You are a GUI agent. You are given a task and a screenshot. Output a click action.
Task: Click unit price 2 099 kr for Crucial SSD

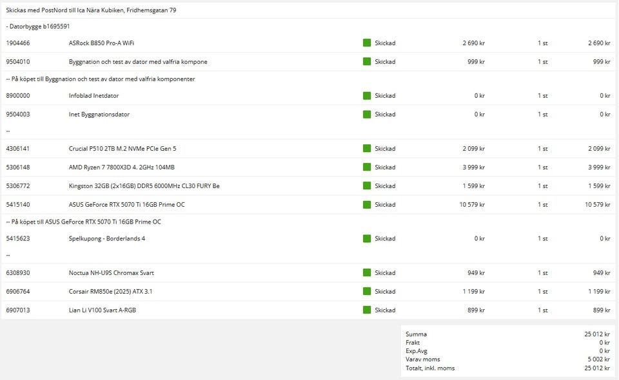pyautogui.click(x=474, y=149)
